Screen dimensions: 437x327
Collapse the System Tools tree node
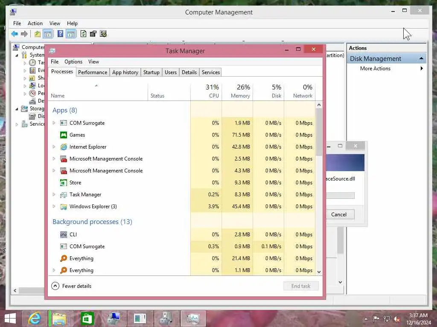pos(17,55)
